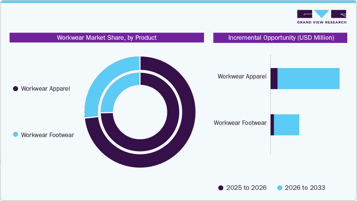Toggle the Workwear Footwear legend entry
Image resolution: width=357 pixels, height=201 pixels.
click(x=48, y=135)
